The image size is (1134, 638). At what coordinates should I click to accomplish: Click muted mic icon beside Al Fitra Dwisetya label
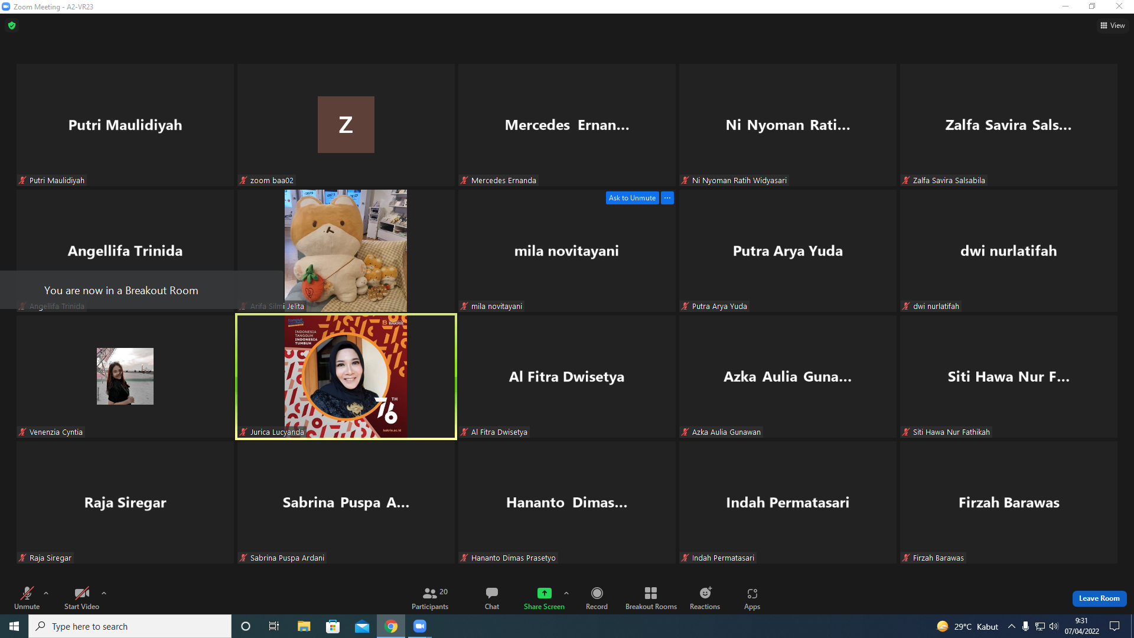[464, 432]
